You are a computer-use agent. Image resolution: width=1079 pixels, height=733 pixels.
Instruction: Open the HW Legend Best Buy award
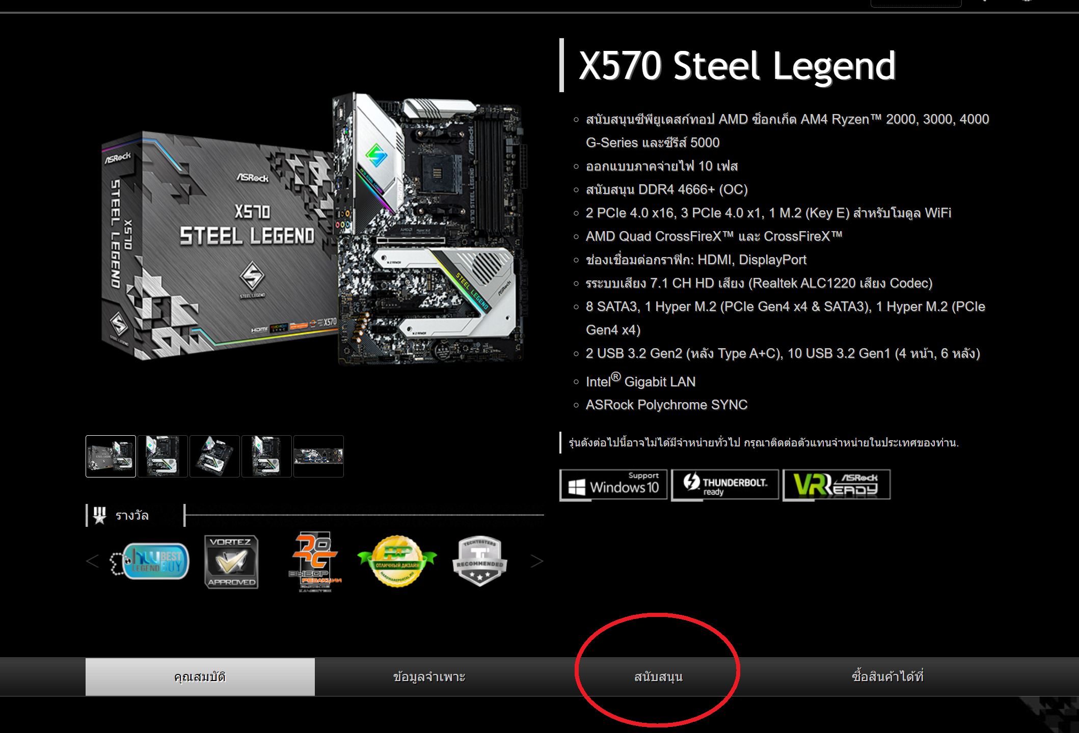149,561
